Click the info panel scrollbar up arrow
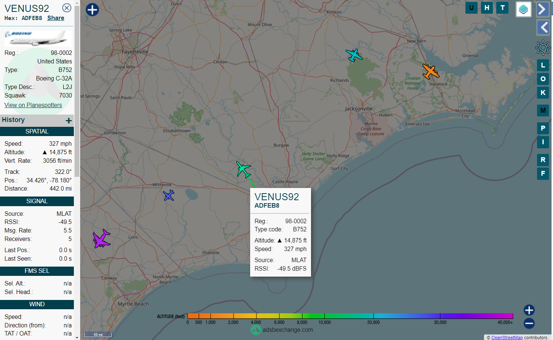This screenshot has height=340, width=553. pos(77,3)
